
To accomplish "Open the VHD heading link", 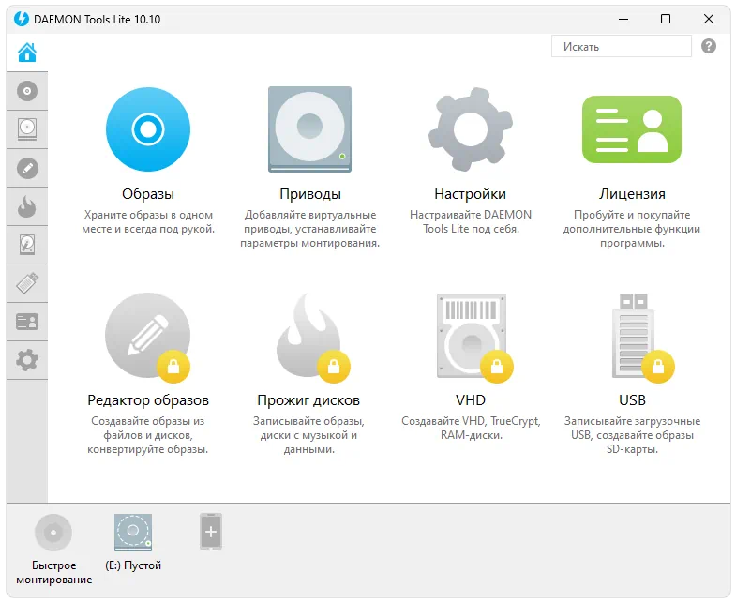I will [471, 400].
